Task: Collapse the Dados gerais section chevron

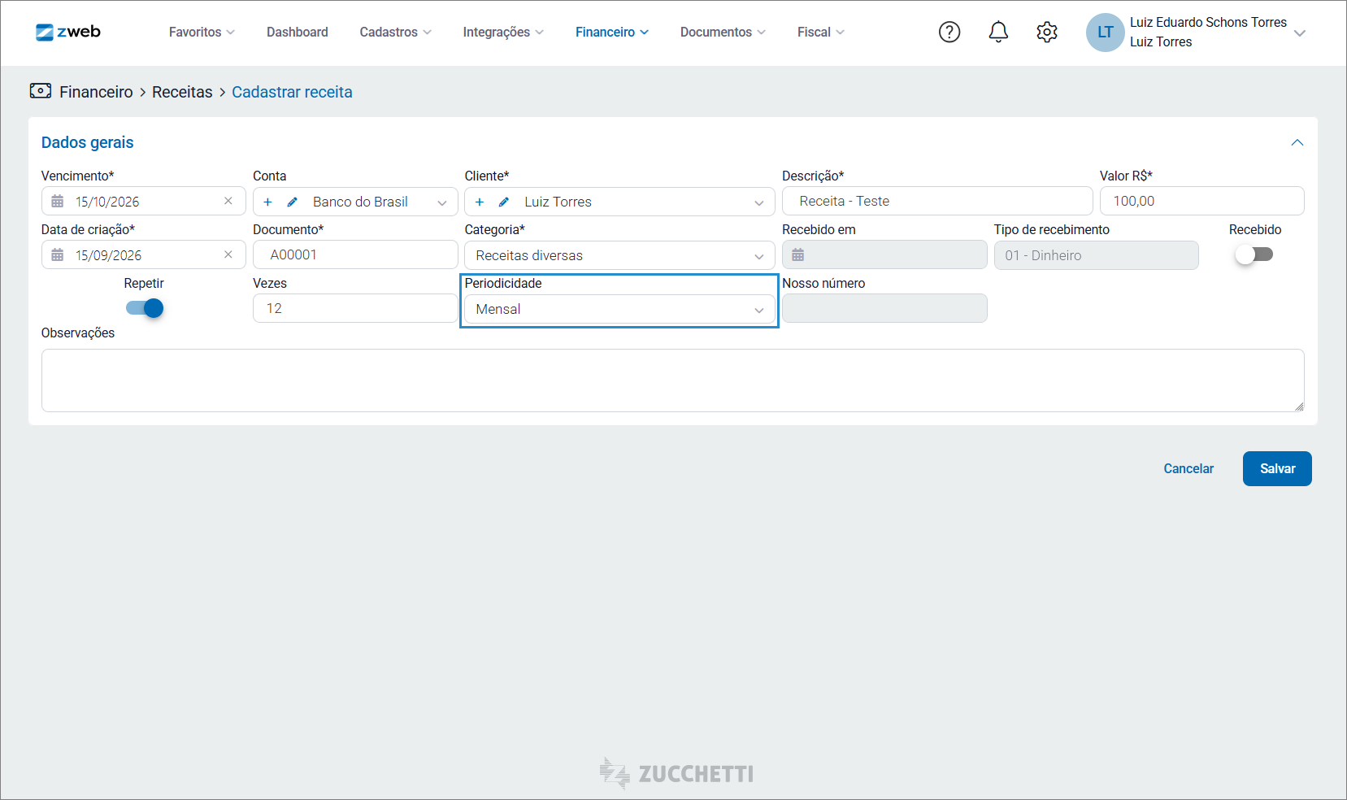Action: point(1297,142)
